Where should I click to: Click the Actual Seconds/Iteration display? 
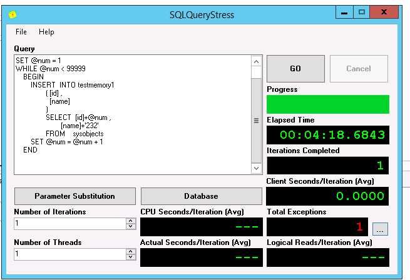(202, 257)
